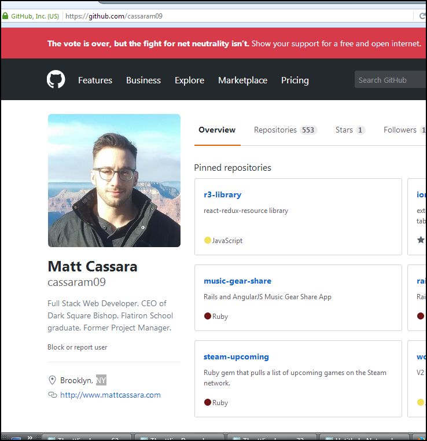The height and width of the screenshot is (441, 427).
Task: Click the Ruby label on steam-upcoming card
Action: pyautogui.click(x=220, y=402)
